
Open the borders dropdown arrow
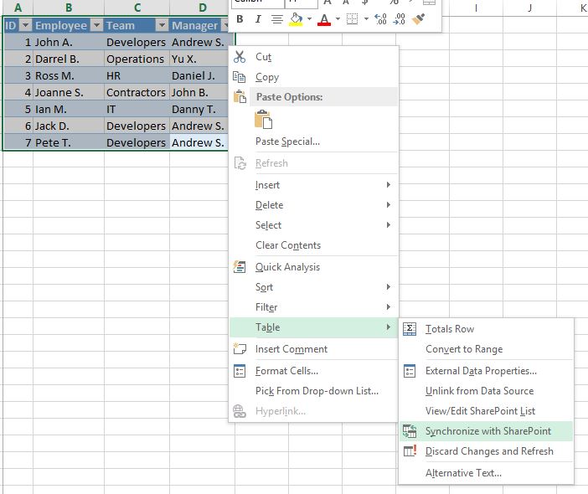click(366, 18)
